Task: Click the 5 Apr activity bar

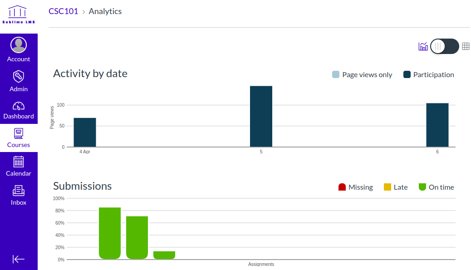Action: [x=261, y=116]
